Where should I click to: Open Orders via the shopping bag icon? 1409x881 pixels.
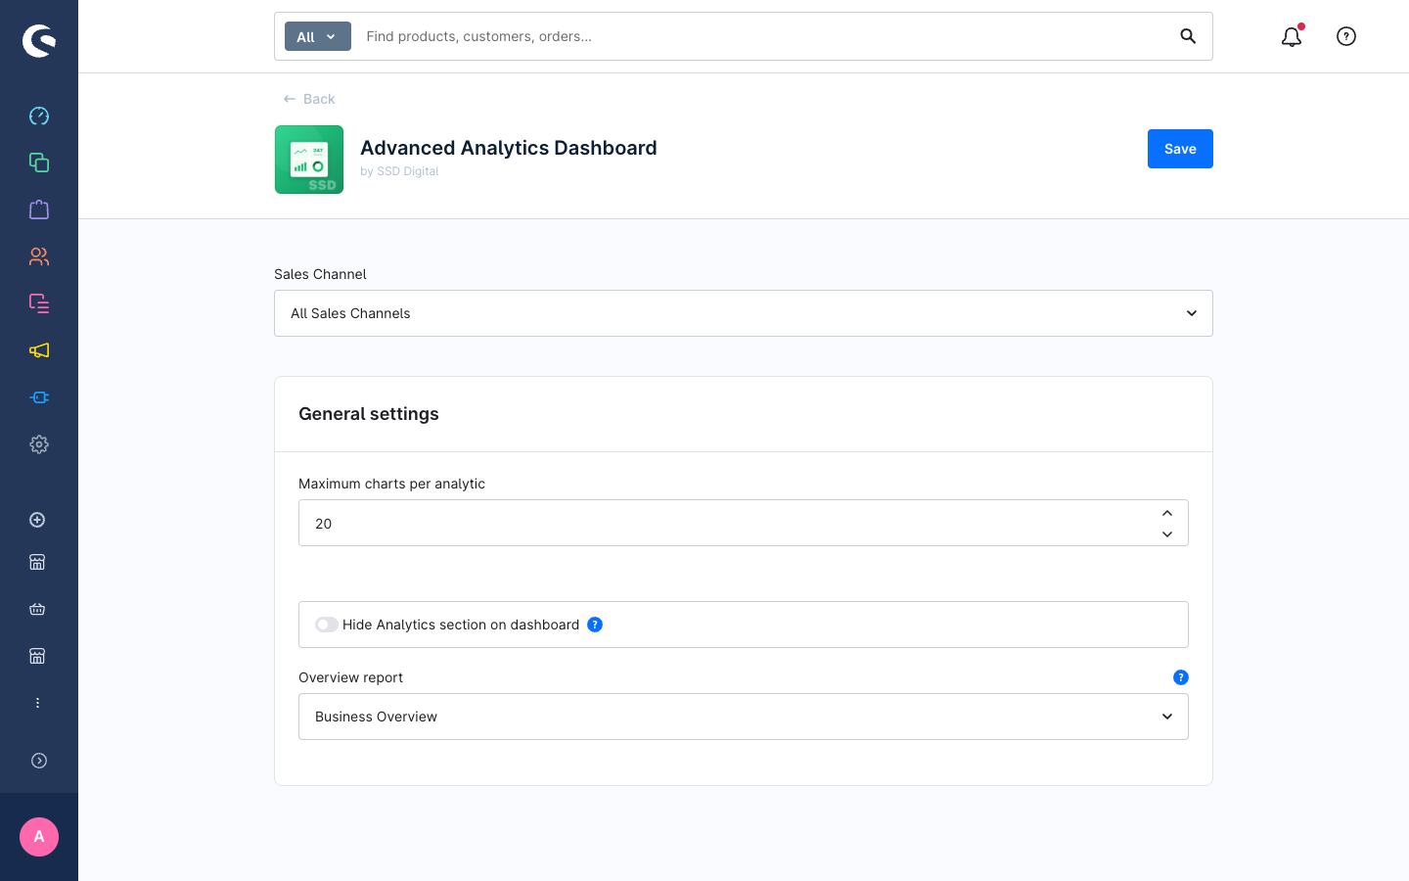pyautogui.click(x=39, y=209)
